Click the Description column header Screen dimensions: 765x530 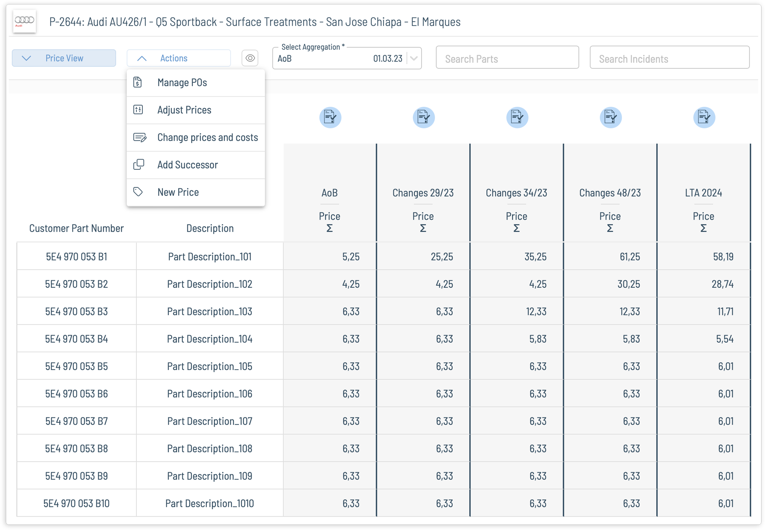coord(210,229)
